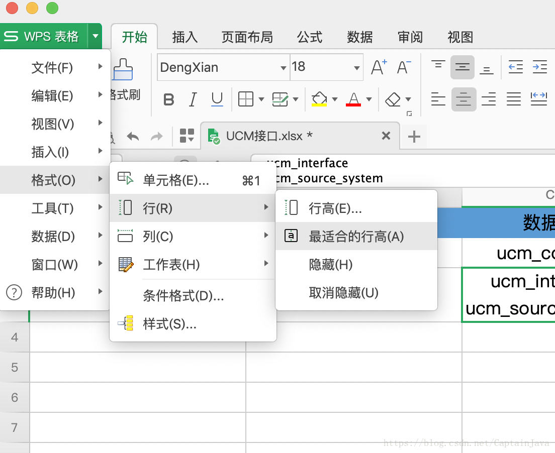Choose 样式(S)... menu entry
This screenshot has height=453, width=555.
click(x=193, y=323)
